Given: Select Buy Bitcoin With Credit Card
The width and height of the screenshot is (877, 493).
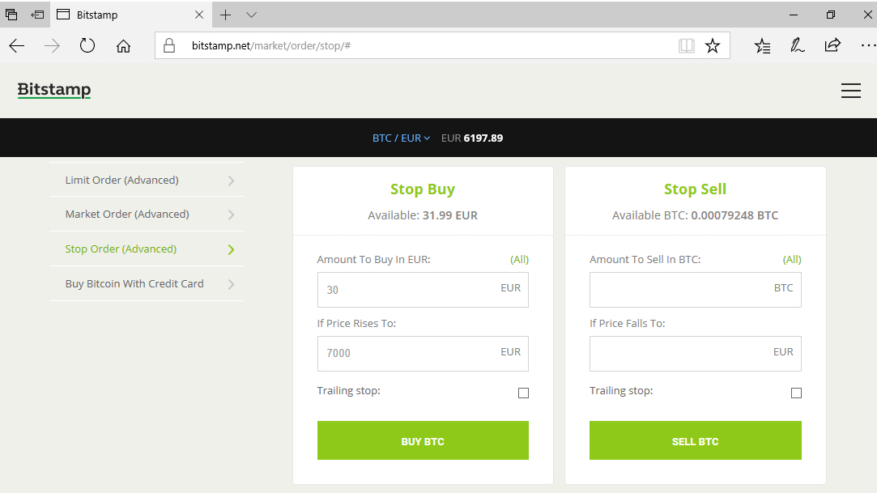Looking at the screenshot, I should pos(147,284).
